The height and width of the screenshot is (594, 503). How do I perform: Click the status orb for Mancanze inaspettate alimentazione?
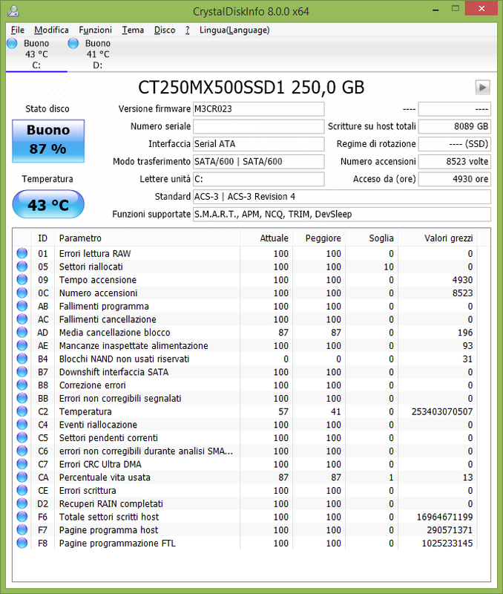click(x=22, y=345)
